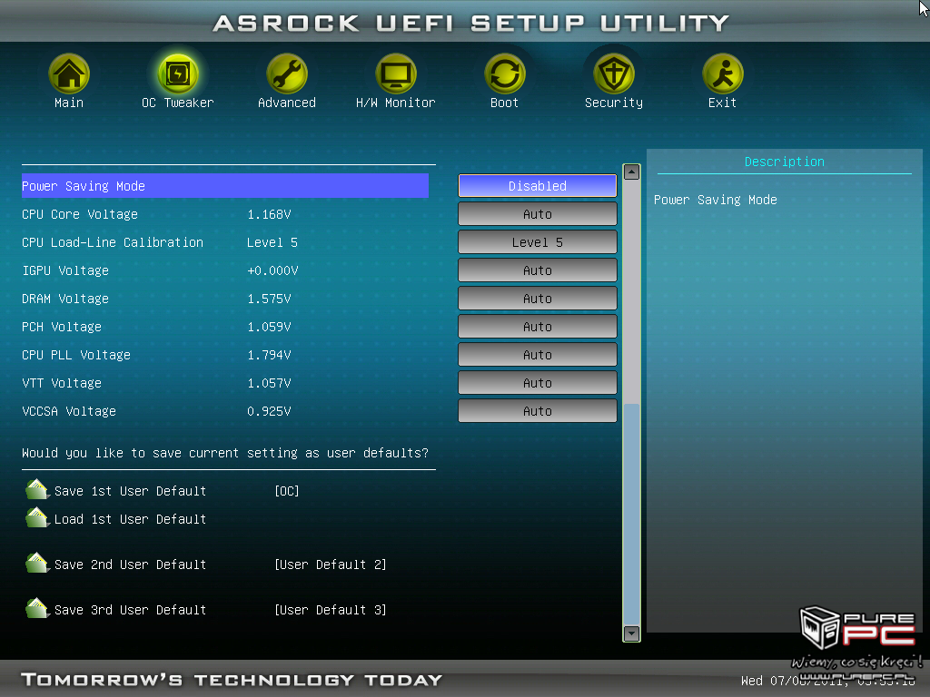Select the DRAM Voltage label
930x697 pixels.
click(x=65, y=299)
